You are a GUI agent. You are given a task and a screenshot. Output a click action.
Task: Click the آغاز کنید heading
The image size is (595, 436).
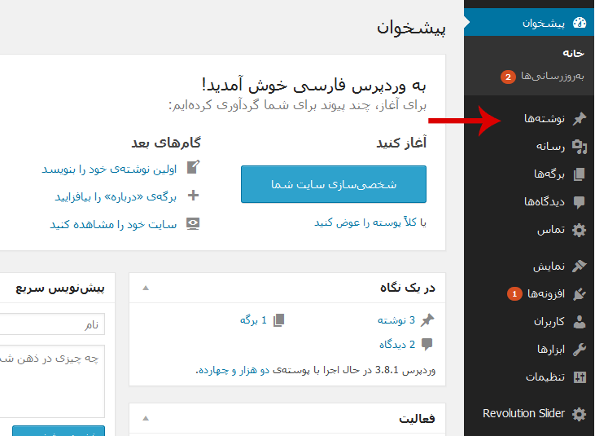(x=401, y=143)
